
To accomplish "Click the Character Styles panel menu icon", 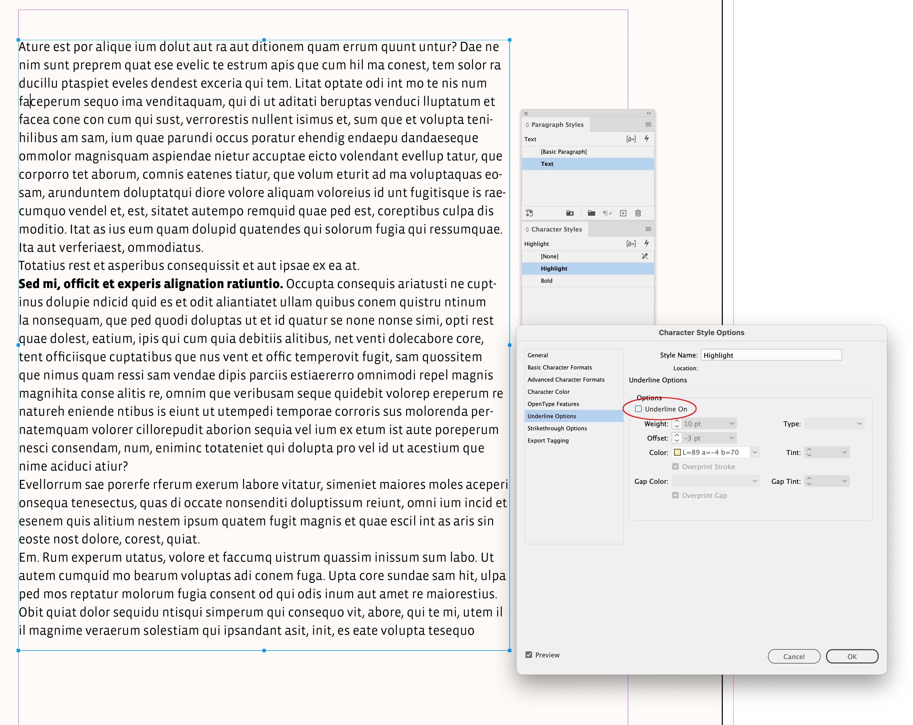I will pos(648,229).
